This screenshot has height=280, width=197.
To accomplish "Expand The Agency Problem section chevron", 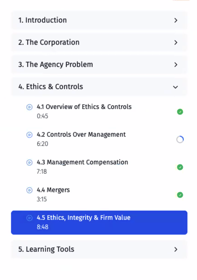I will click(176, 65).
